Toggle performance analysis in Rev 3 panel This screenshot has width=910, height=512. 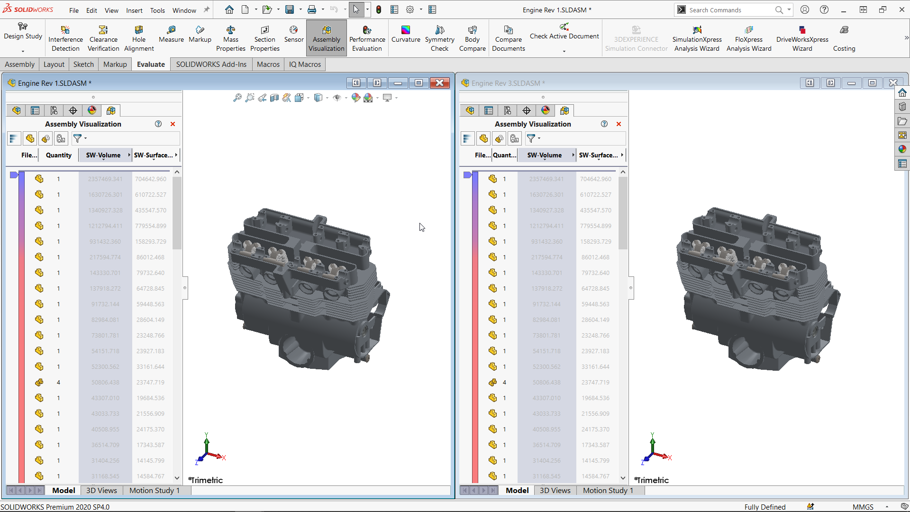click(515, 138)
